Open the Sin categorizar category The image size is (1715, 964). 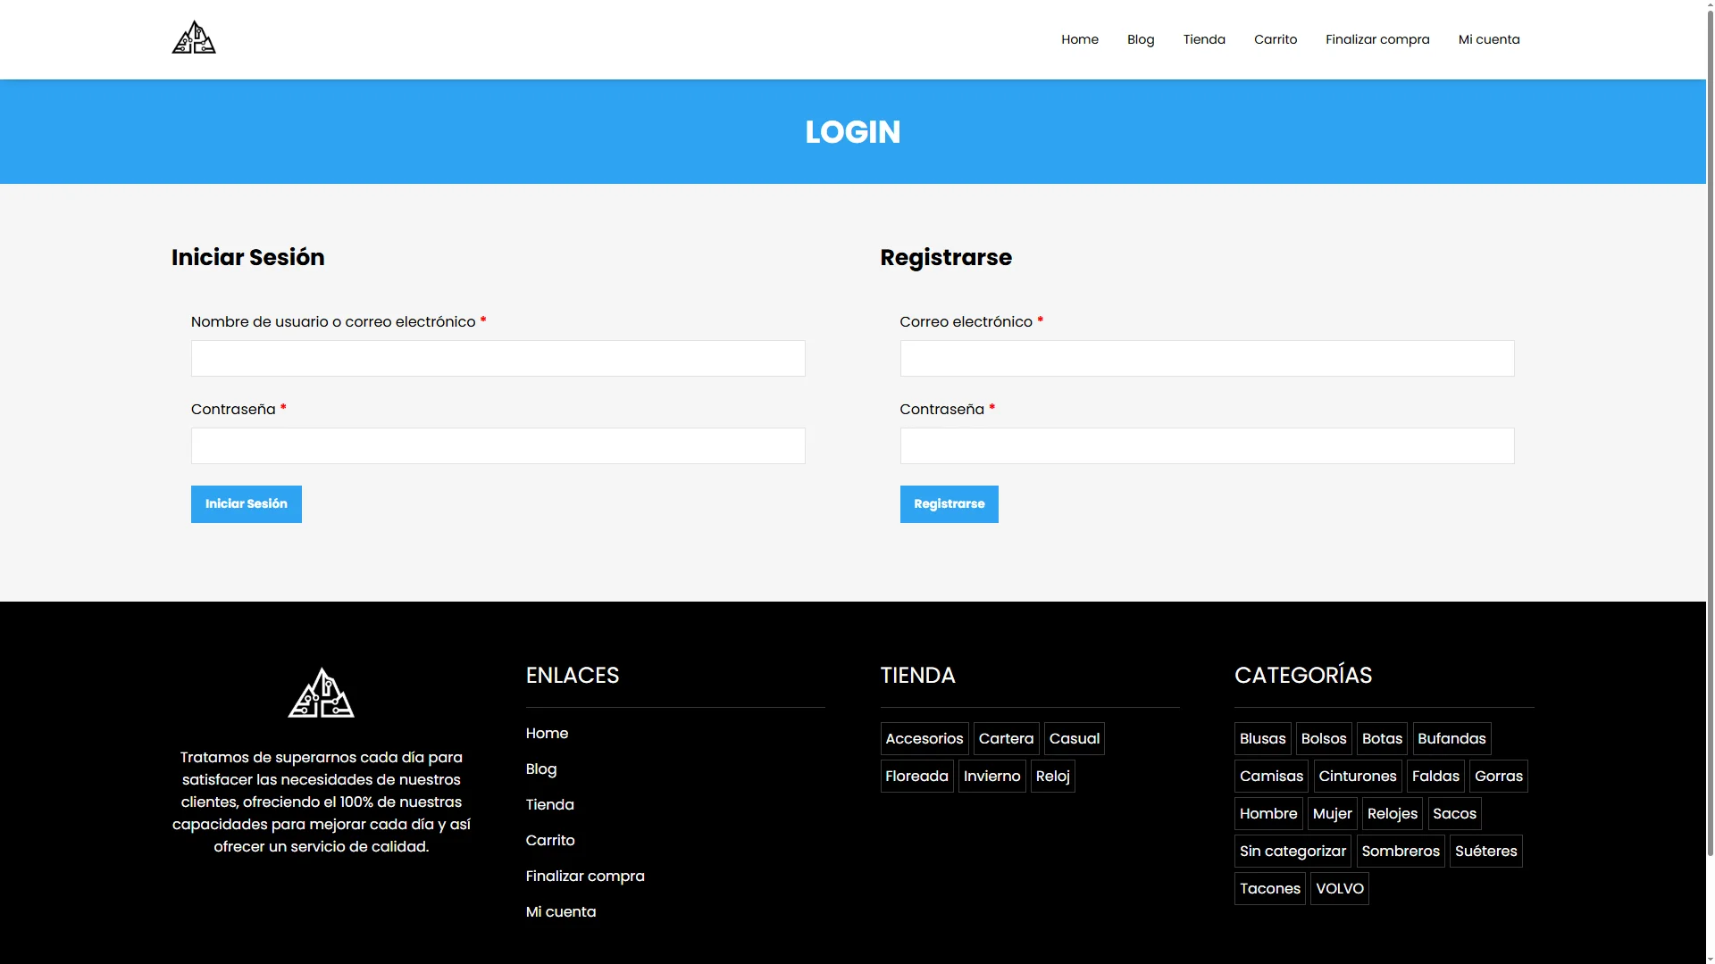pyautogui.click(x=1293, y=851)
